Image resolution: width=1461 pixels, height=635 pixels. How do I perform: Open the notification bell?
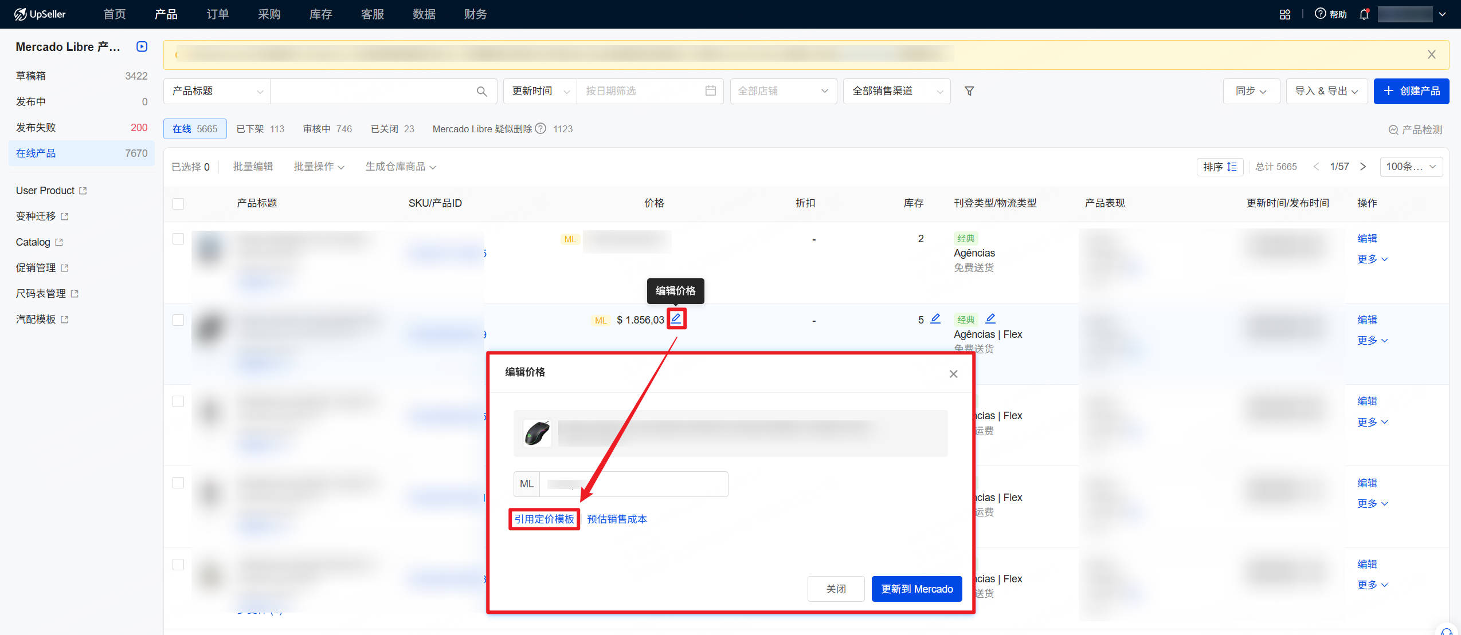coord(1364,14)
